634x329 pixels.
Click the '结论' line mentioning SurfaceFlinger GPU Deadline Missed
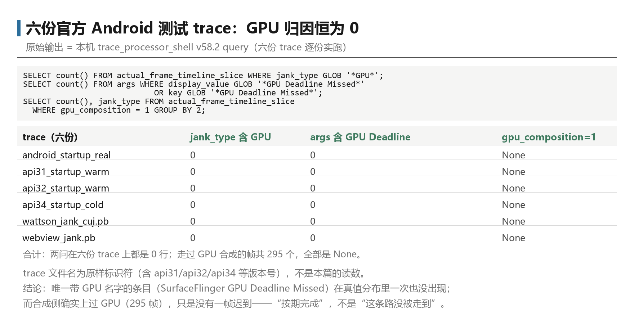tap(237, 288)
